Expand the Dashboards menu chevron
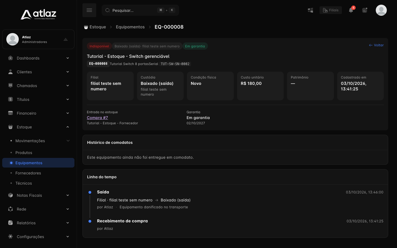Image resolution: width=397 pixels, height=248 pixels. click(68, 58)
